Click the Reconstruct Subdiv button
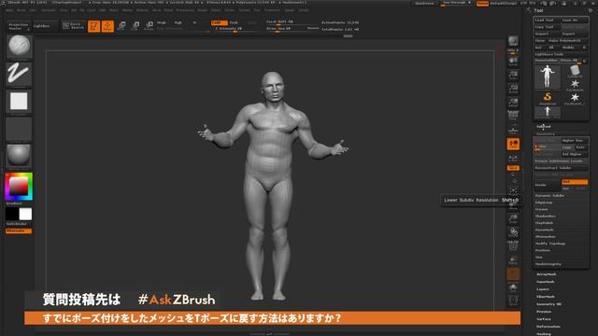 click(x=561, y=168)
